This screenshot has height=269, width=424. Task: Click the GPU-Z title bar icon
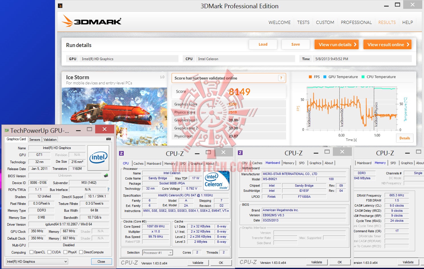point(7,131)
